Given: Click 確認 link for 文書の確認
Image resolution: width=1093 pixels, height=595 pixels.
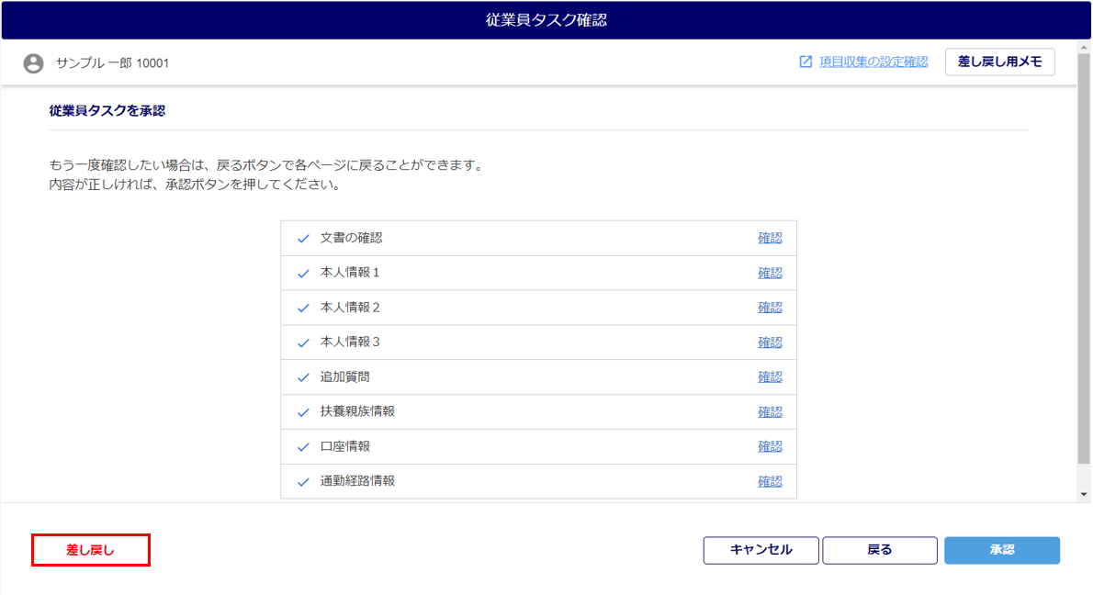Looking at the screenshot, I should click(770, 238).
